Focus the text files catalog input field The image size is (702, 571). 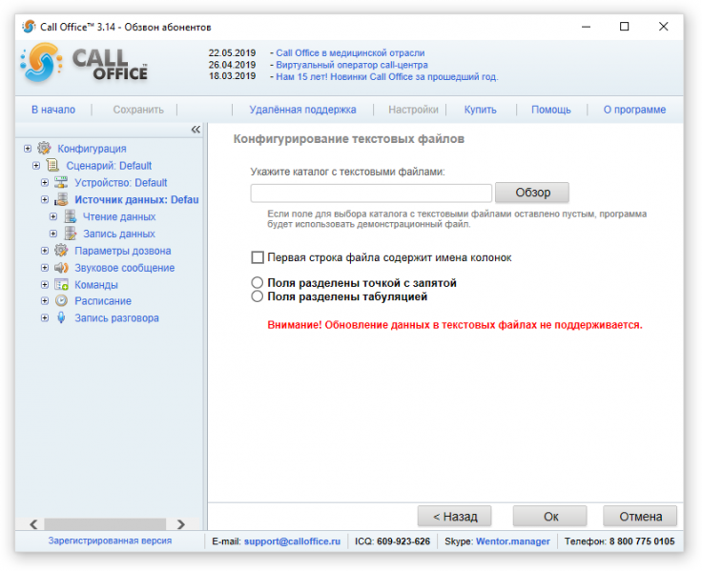point(371,194)
